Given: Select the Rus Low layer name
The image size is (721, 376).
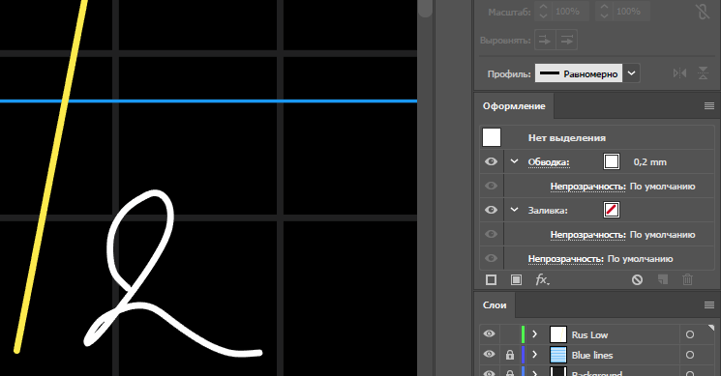Looking at the screenshot, I should (x=589, y=335).
